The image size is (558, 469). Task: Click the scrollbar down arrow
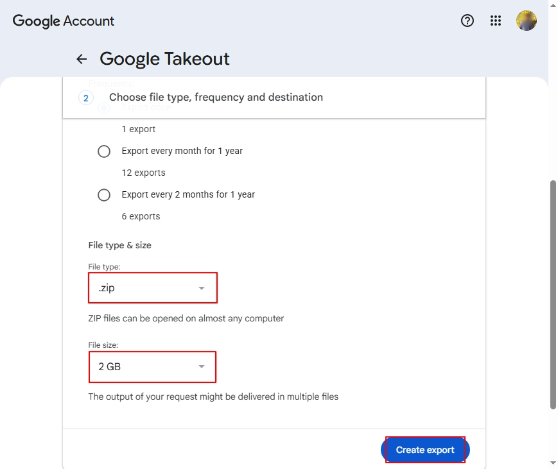(553, 463)
